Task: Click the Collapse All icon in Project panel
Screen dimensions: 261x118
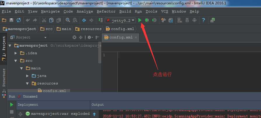Action: tap(81, 37)
